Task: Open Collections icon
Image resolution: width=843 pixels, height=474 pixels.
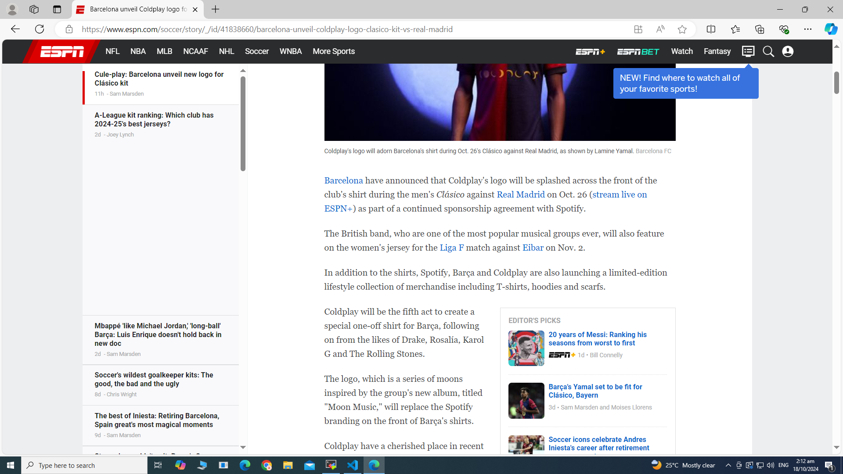Action: (760, 29)
